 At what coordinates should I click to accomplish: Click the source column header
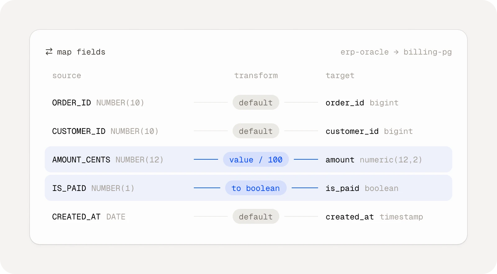pos(66,75)
